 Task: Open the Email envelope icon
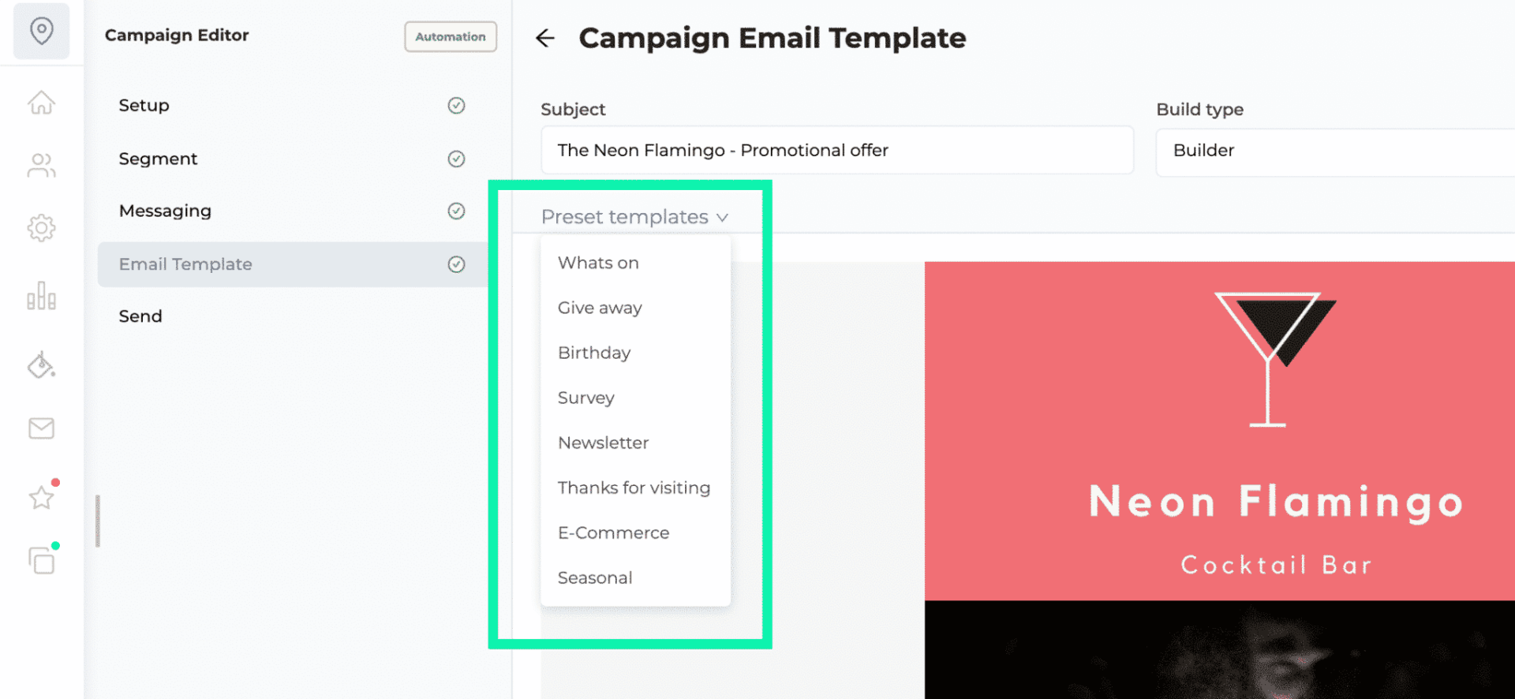point(41,428)
